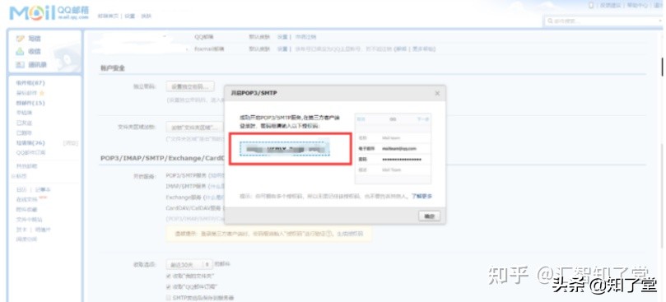Click IMAP/SMTP服务 row text
This screenshot has height=302, width=666.
tap(185, 186)
